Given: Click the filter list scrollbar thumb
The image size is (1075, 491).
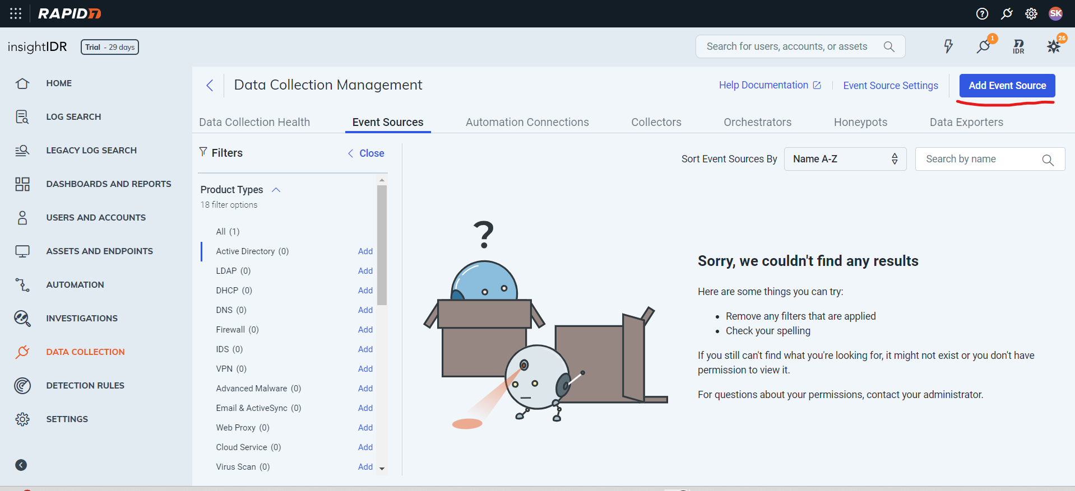Looking at the screenshot, I should pos(382,245).
